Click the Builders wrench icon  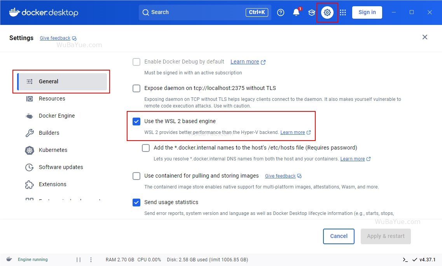pos(30,133)
